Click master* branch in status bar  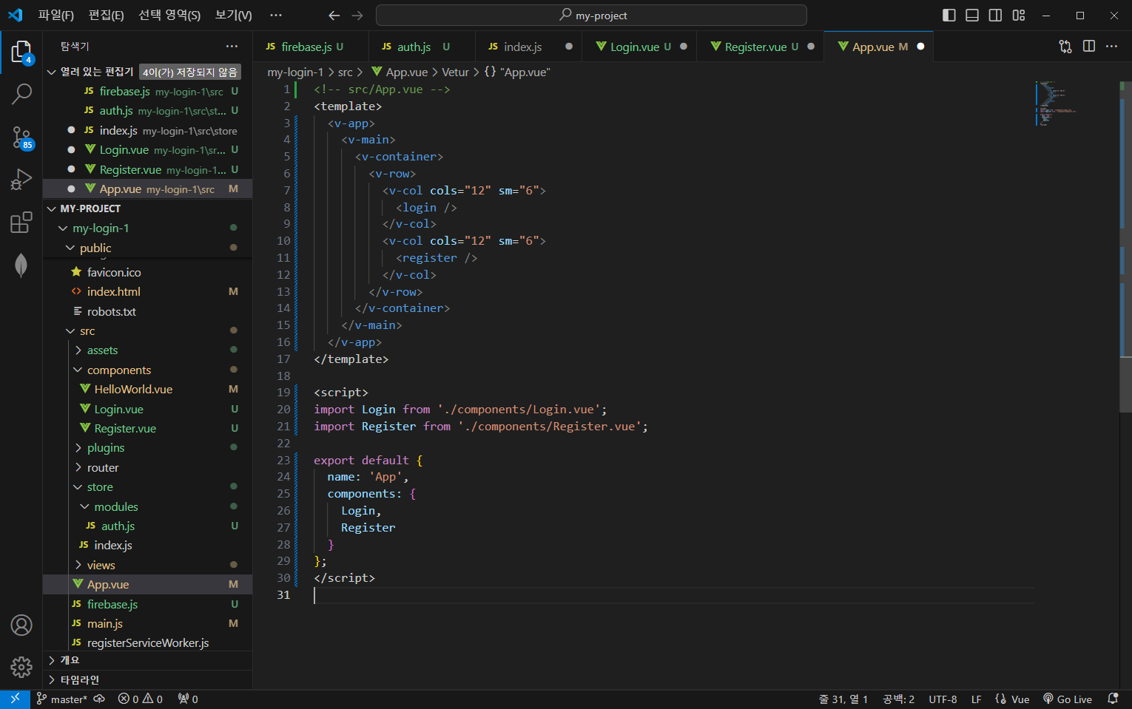(x=61, y=699)
